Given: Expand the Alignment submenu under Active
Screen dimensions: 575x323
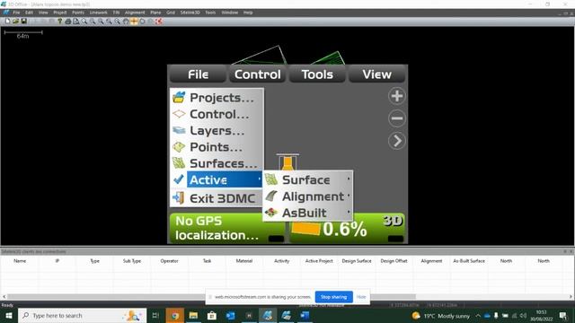Looking at the screenshot, I should [x=308, y=196].
